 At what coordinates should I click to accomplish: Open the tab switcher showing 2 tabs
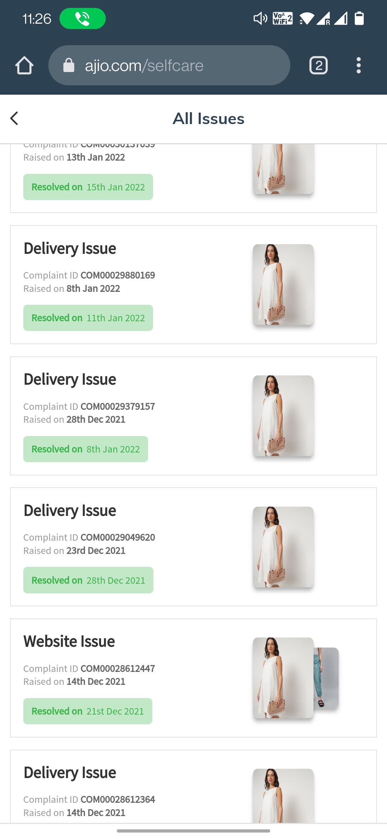tap(318, 65)
